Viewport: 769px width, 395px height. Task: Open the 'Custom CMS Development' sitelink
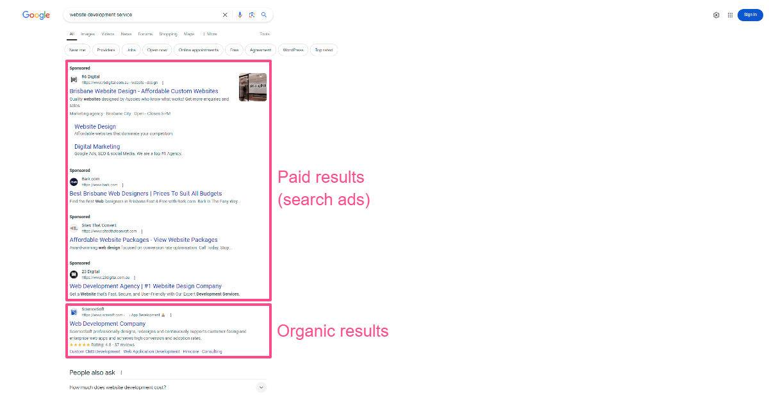(x=95, y=351)
